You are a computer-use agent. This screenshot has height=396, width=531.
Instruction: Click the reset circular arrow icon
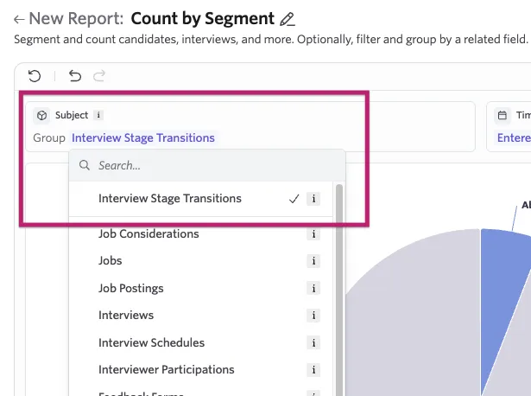tap(35, 76)
